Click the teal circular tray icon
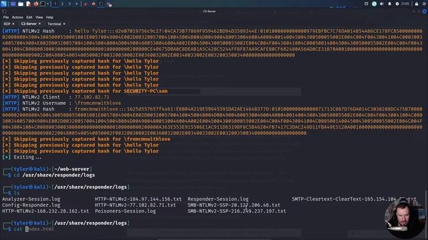428x240 pixels. point(374,4)
